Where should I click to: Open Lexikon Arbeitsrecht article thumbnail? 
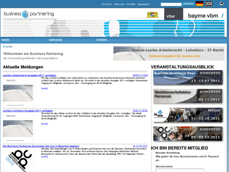(x=18, y=92)
